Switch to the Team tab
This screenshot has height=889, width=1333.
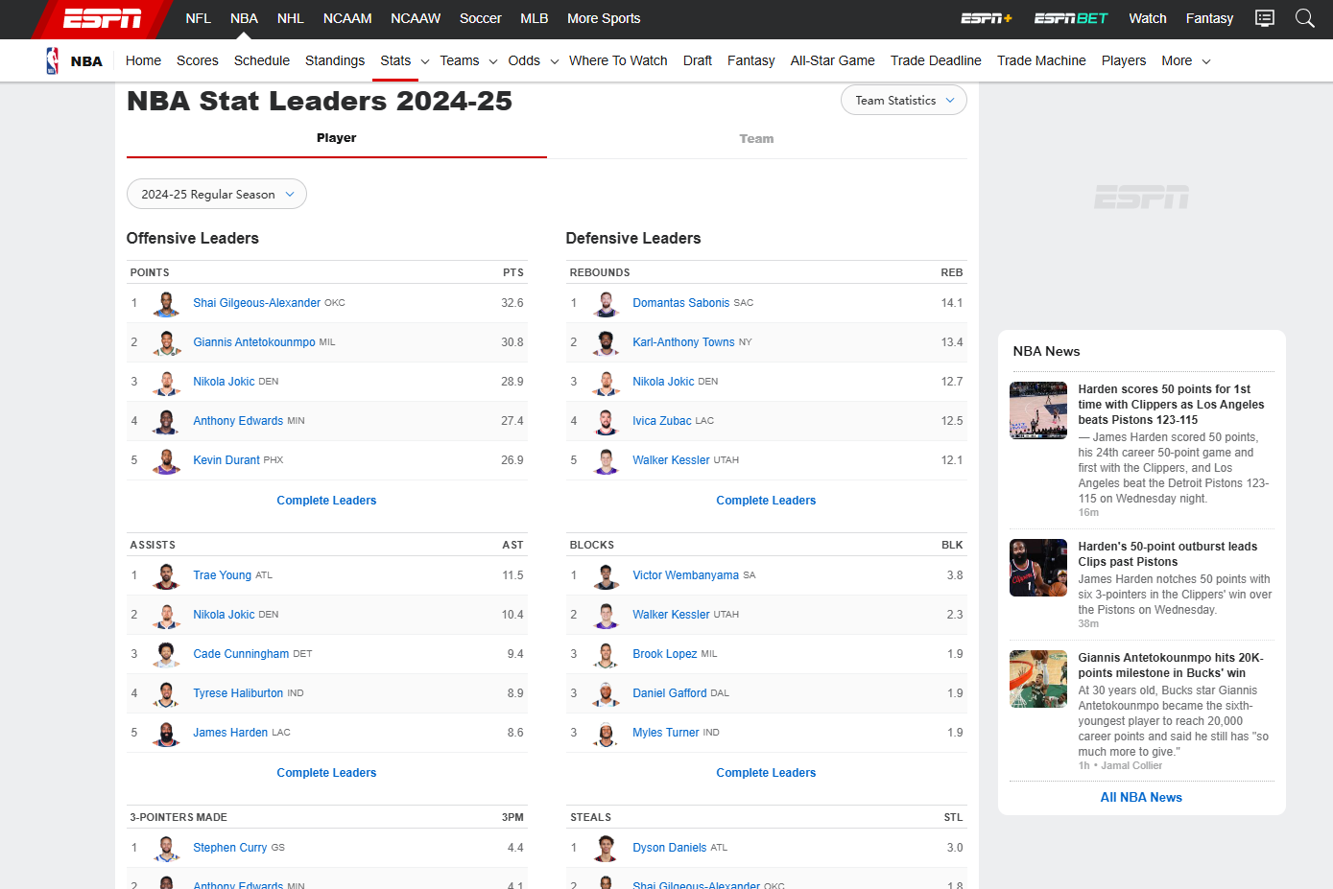coord(756,139)
